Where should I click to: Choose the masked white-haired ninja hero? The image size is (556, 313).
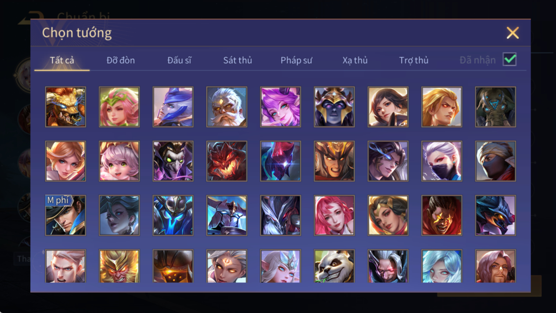[x=442, y=161]
